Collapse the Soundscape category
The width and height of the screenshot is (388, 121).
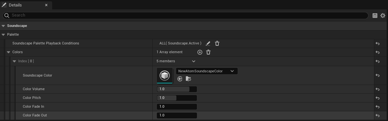point(3,26)
